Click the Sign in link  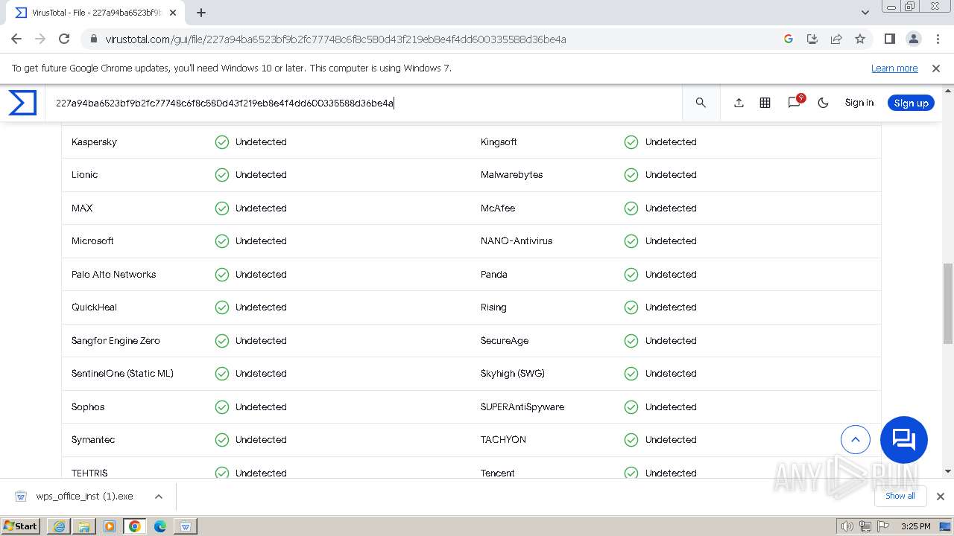pyautogui.click(x=859, y=103)
